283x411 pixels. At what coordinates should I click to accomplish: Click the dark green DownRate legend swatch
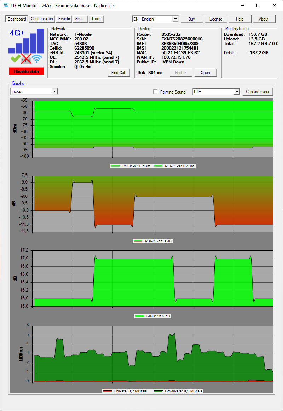[x=158, y=391]
